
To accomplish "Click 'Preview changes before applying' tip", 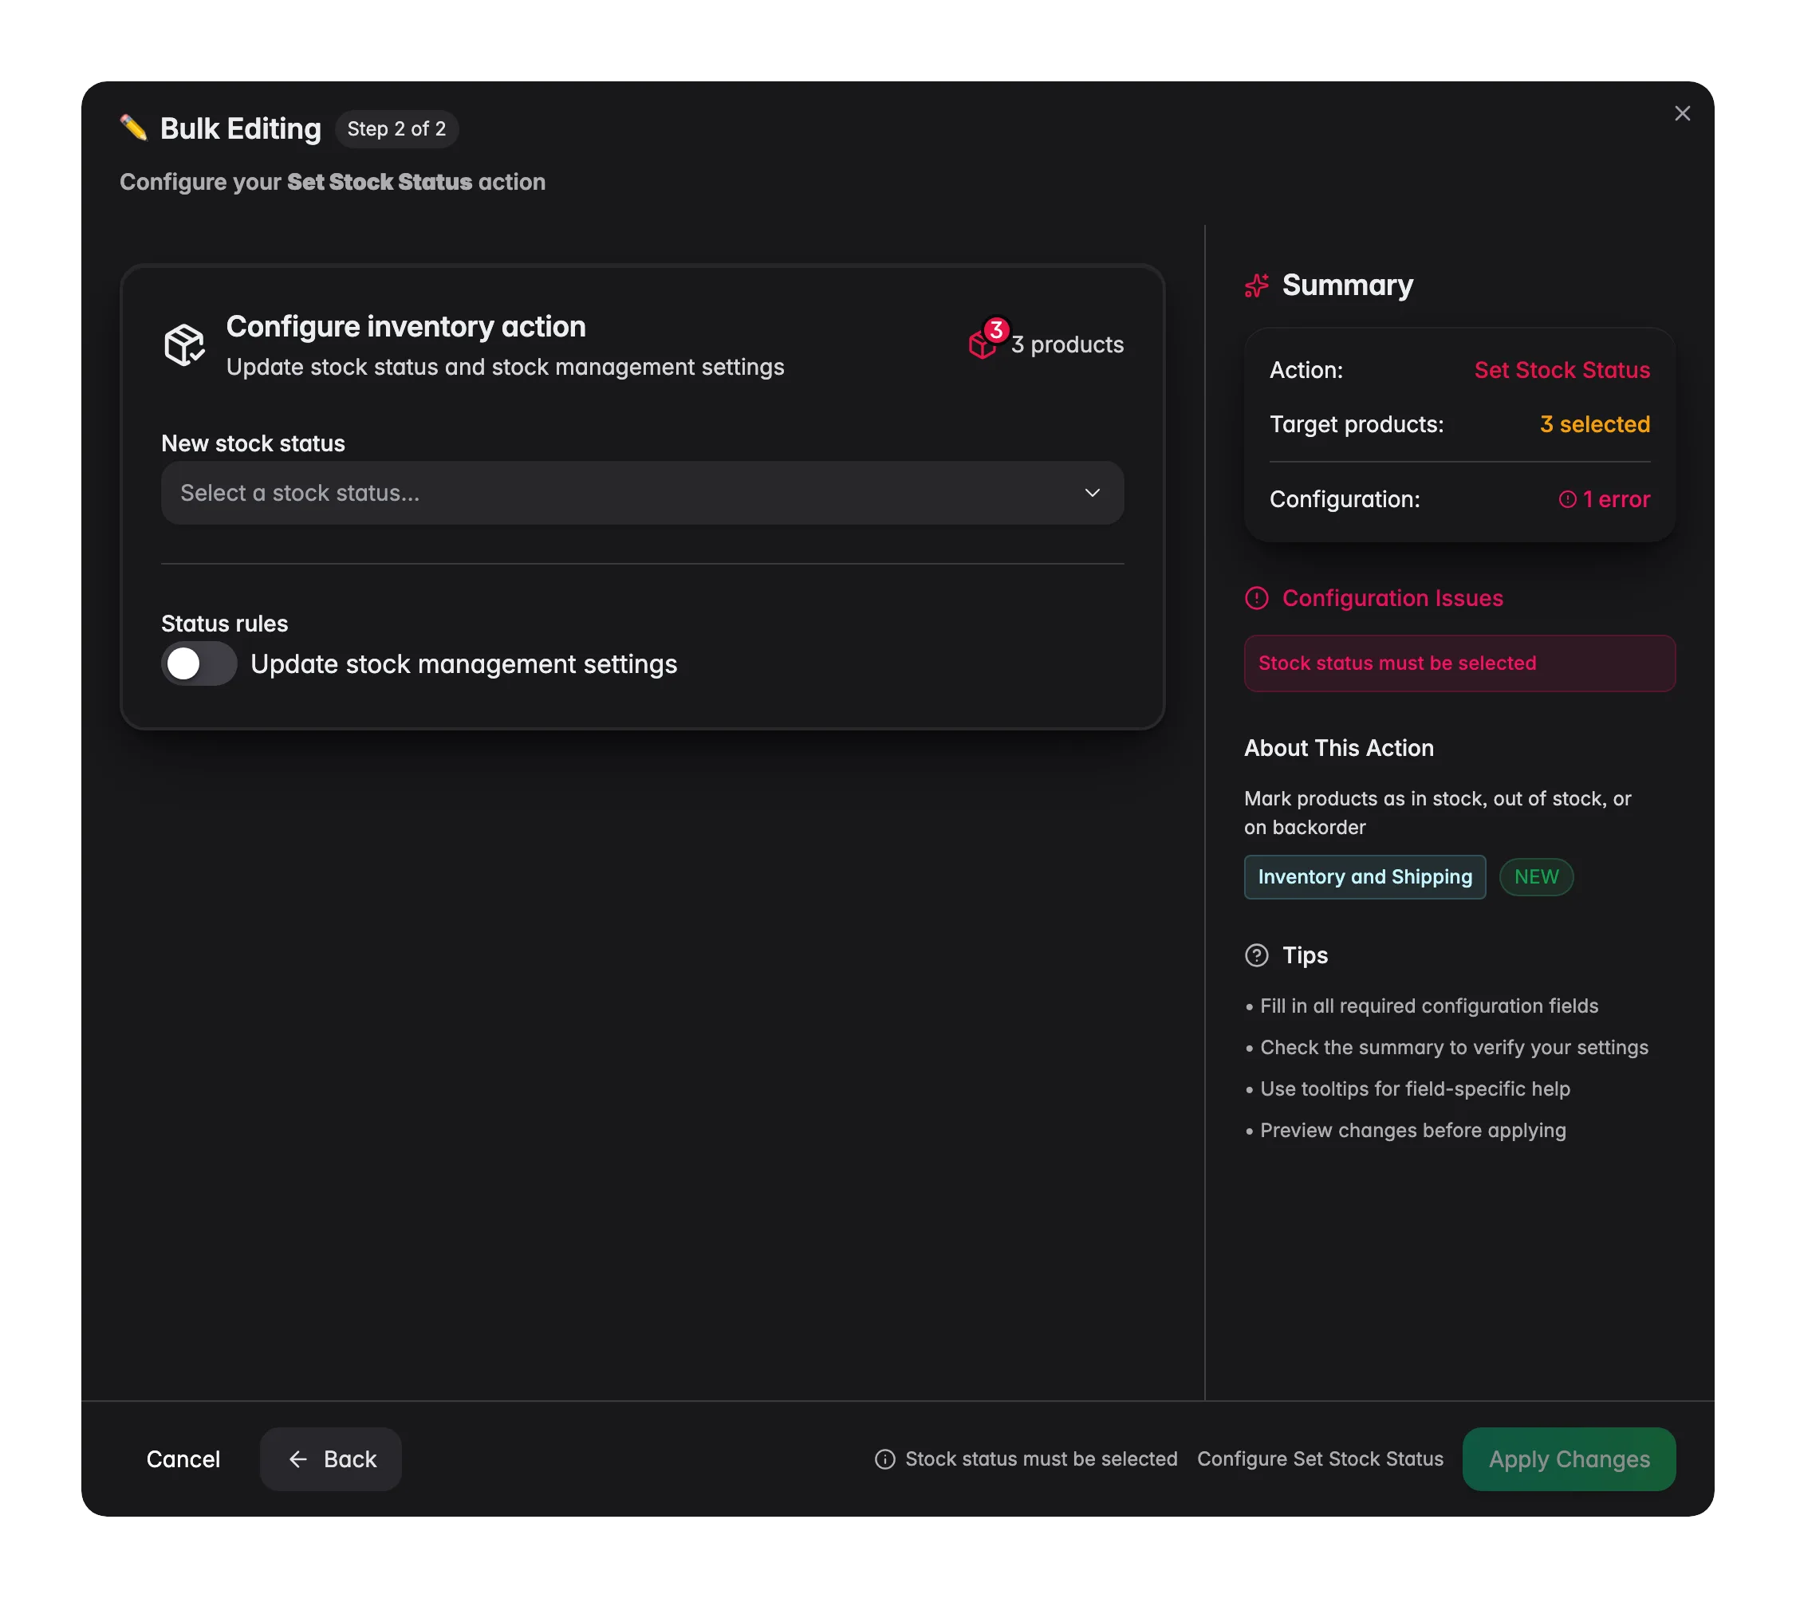I will pos(1413,1131).
